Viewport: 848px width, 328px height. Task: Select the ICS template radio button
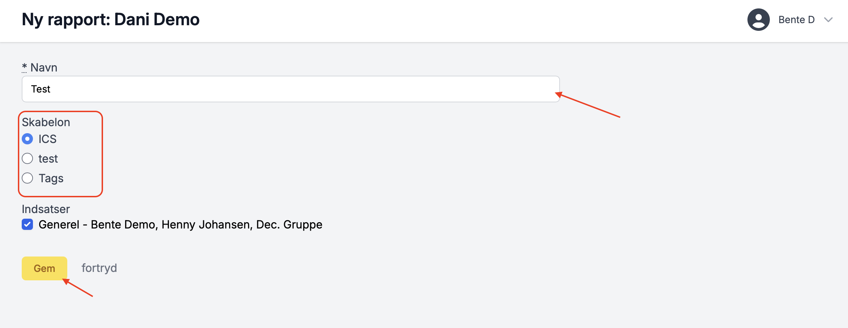coord(27,139)
